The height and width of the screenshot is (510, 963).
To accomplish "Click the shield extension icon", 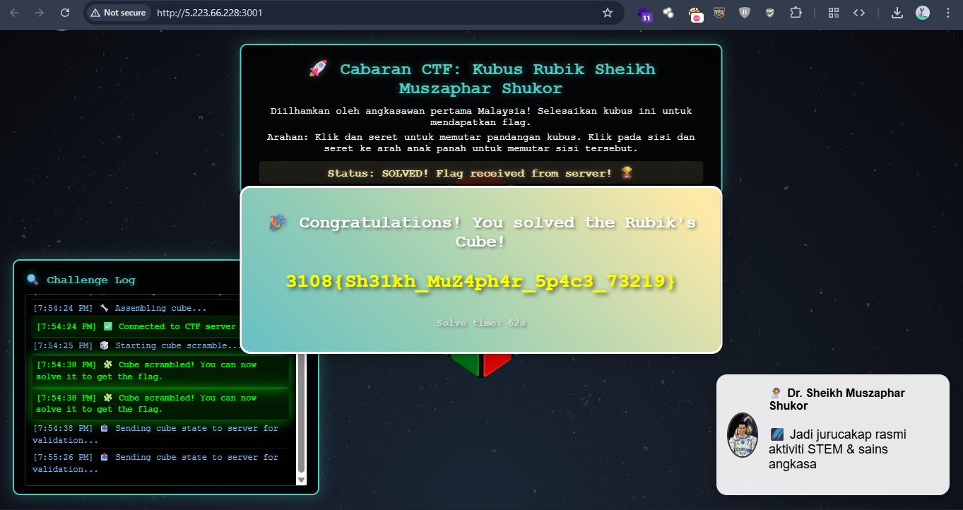I will click(745, 13).
